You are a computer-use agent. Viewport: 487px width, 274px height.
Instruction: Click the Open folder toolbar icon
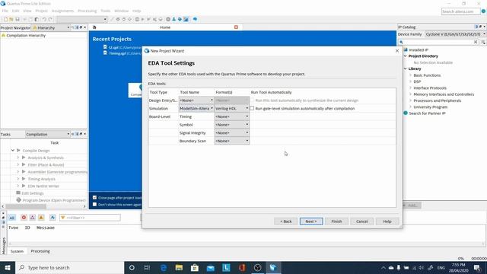click(x=11, y=19)
